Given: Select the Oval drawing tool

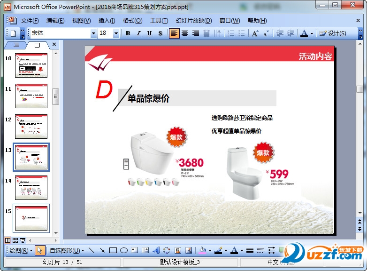Looking at the screenshot, I should pos(124,251).
